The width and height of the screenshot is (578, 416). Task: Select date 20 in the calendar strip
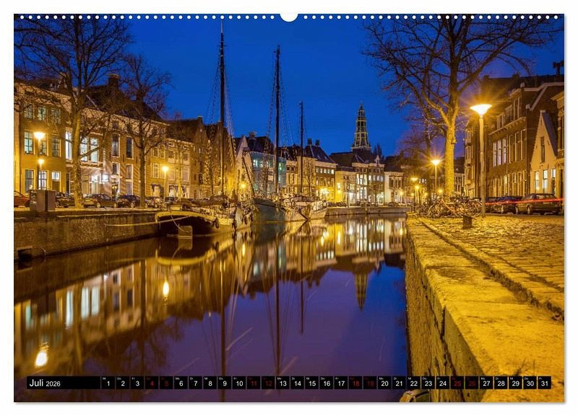(385, 383)
